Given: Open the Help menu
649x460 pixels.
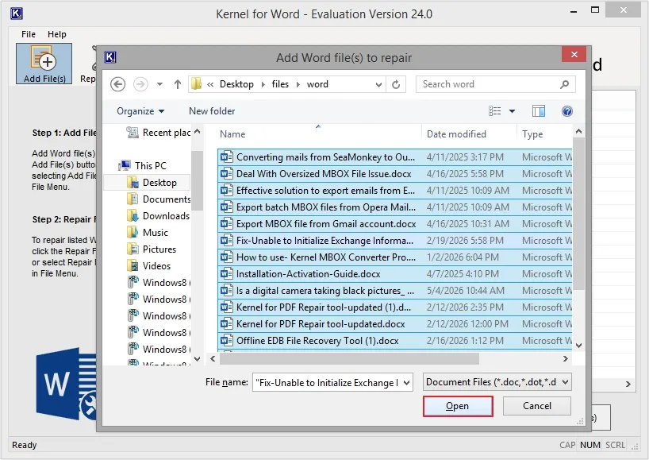Looking at the screenshot, I should coord(56,34).
